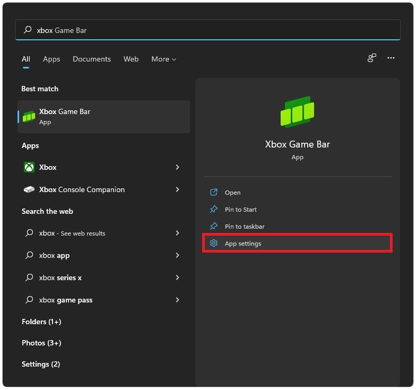Click the App settings gear icon
The image size is (417, 390).
click(214, 244)
